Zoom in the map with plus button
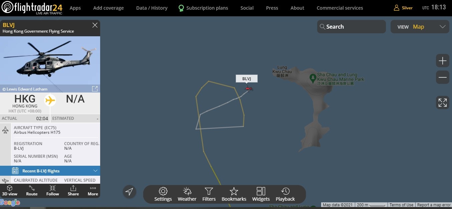Screen dimensions: 452x209 442,61
